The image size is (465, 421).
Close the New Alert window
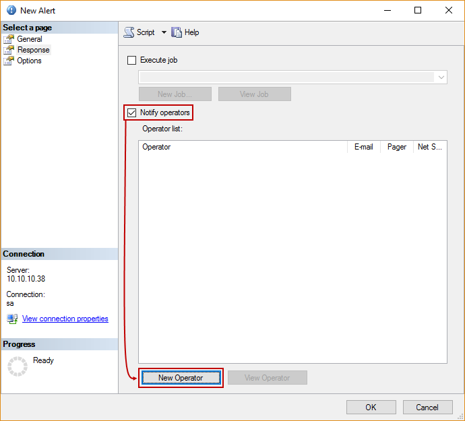[449, 10]
